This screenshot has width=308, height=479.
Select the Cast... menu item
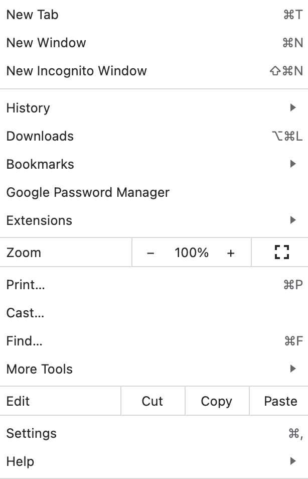pos(154,313)
